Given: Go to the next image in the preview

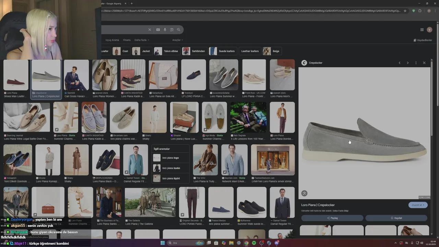Looking at the screenshot, I should tap(408, 63).
